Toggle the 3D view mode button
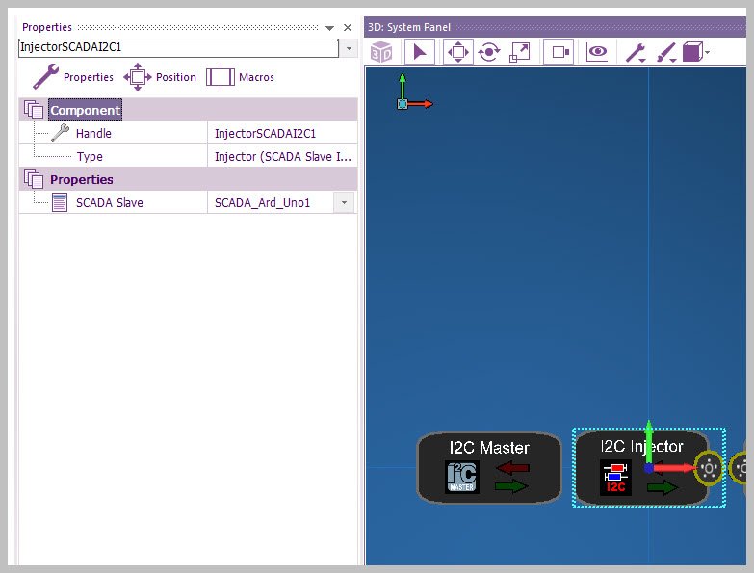The width and height of the screenshot is (754, 573). point(382,52)
